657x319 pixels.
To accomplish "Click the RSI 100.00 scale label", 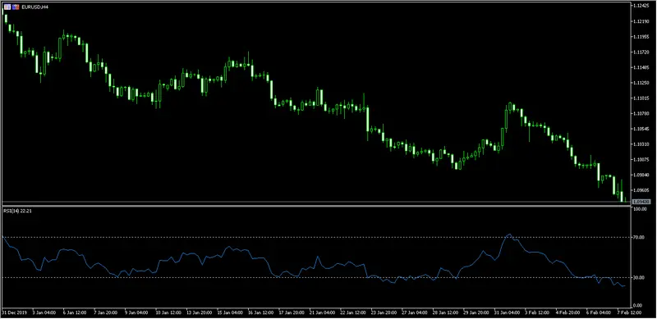I will (x=640, y=209).
